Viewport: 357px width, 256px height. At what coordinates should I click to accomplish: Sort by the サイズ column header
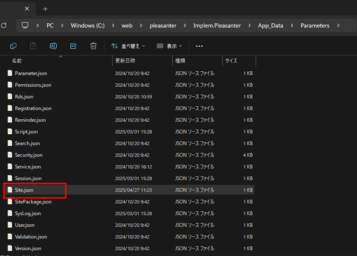(x=231, y=61)
